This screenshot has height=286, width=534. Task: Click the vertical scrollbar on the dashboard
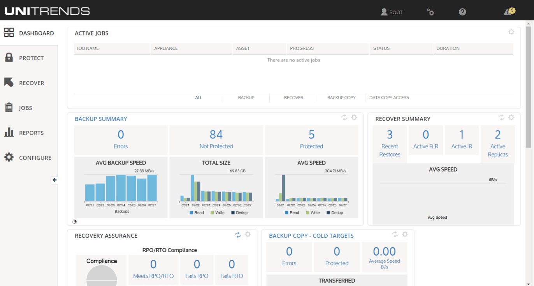(528, 87)
